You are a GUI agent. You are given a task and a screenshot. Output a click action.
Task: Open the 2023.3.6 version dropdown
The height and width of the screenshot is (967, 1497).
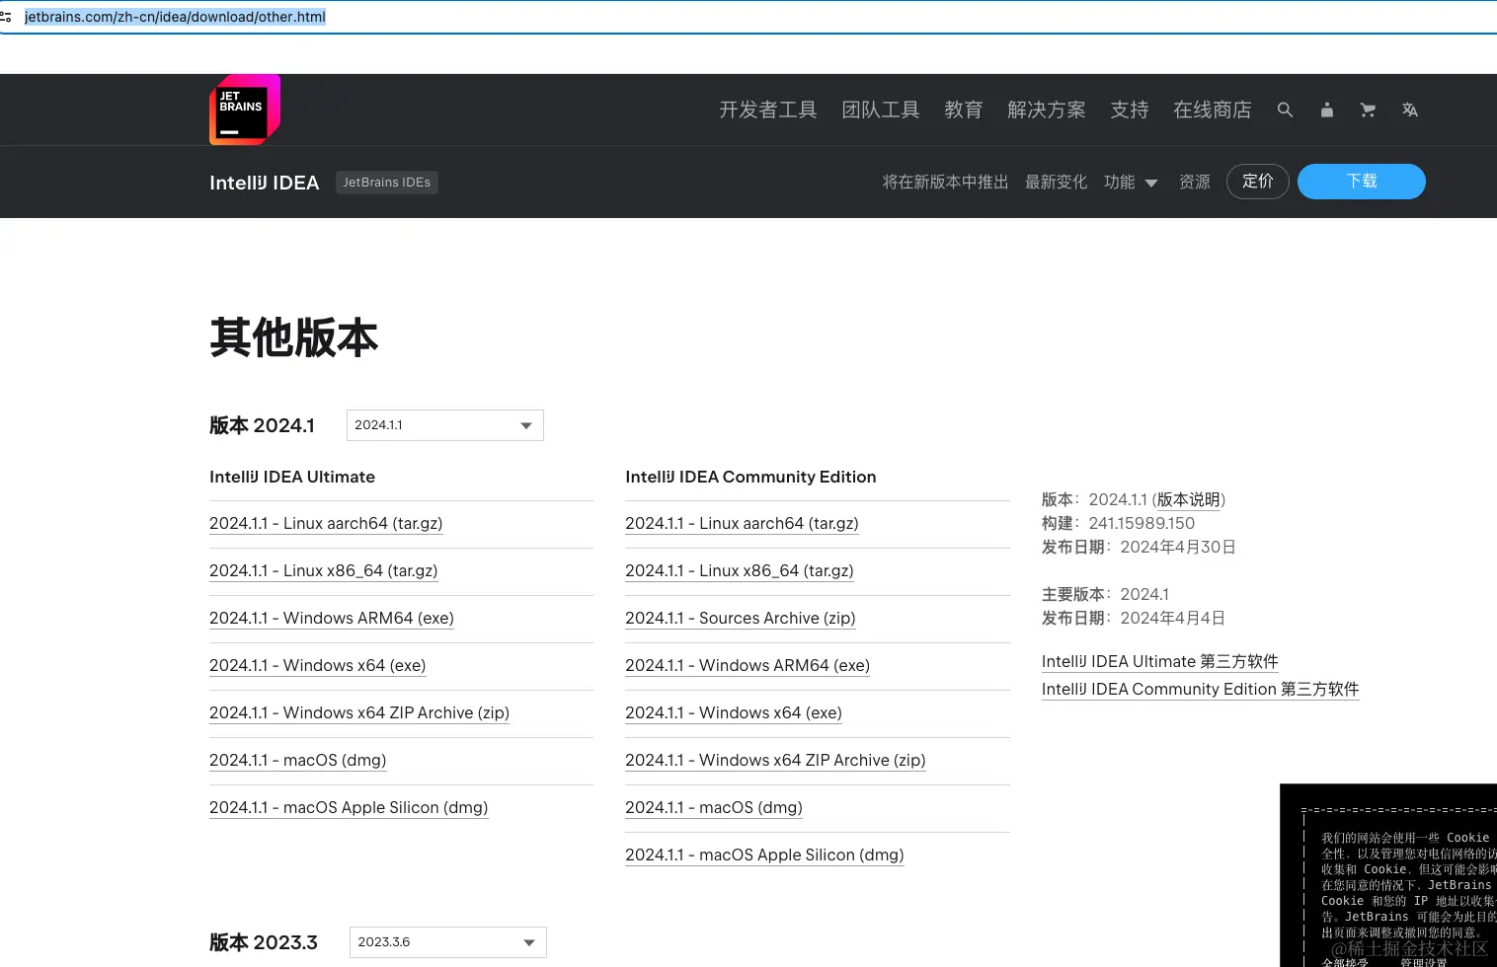pos(448,942)
